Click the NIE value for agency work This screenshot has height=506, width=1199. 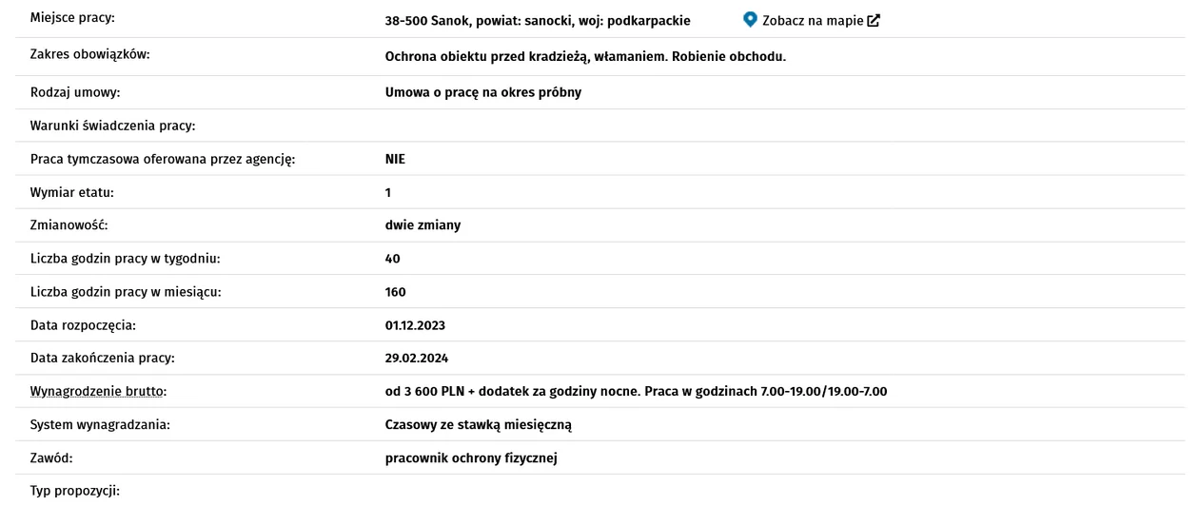click(x=395, y=159)
